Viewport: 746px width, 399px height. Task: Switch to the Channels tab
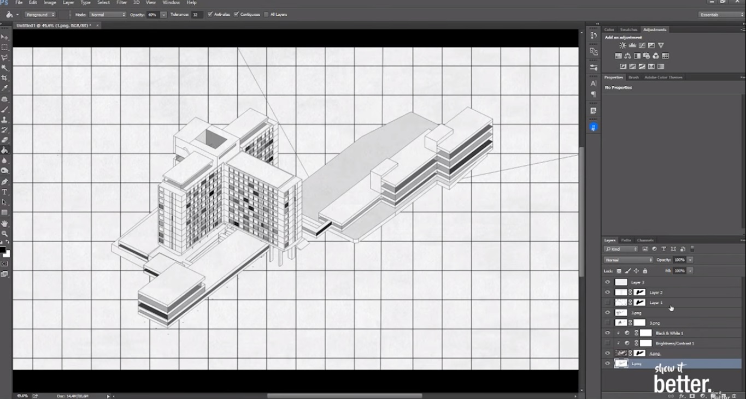645,240
